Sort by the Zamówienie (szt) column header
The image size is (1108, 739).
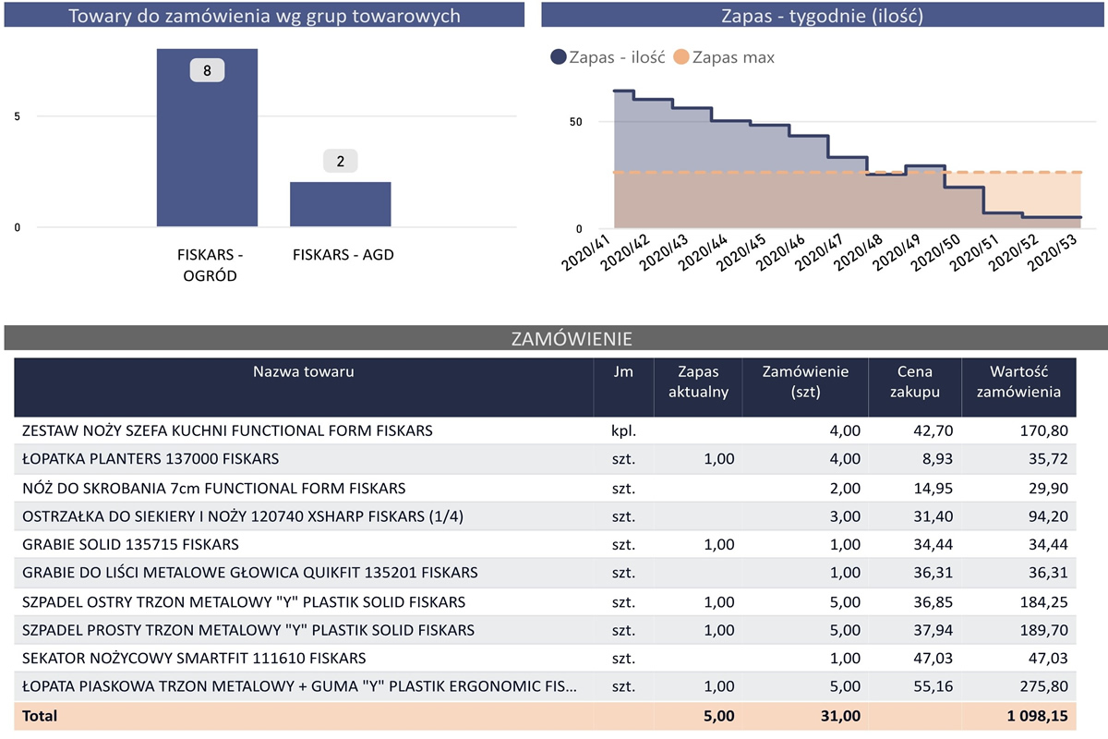click(805, 382)
